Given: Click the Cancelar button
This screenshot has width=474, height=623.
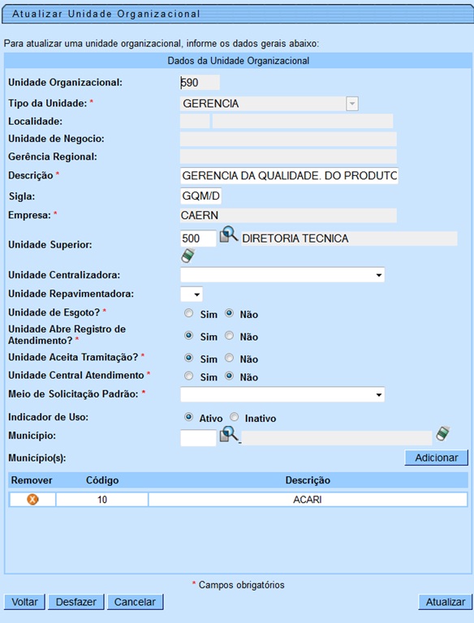Looking at the screenshot, I should point(135,602).
